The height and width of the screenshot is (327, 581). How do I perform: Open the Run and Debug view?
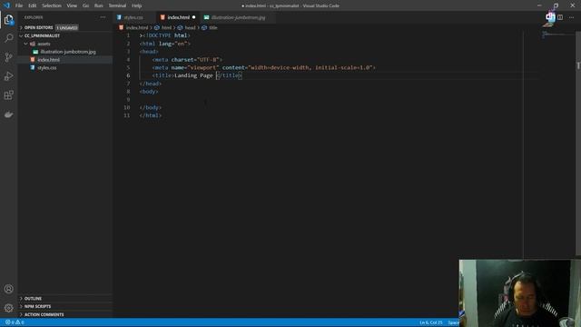pyautogui.click(x=9, y=76)
